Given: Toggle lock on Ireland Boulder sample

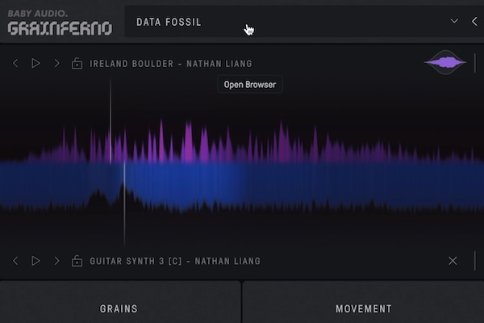Looking at the screenshot, I should [77, 63].
